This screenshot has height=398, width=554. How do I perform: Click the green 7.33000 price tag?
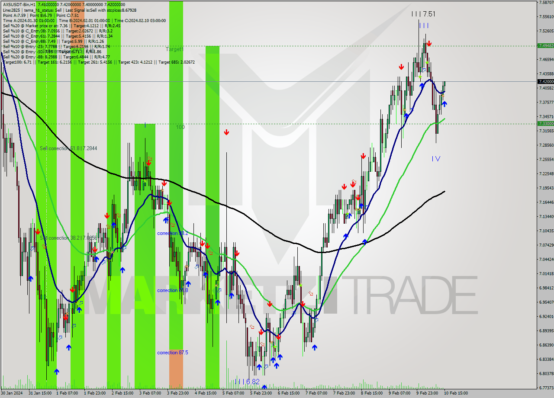545,123
